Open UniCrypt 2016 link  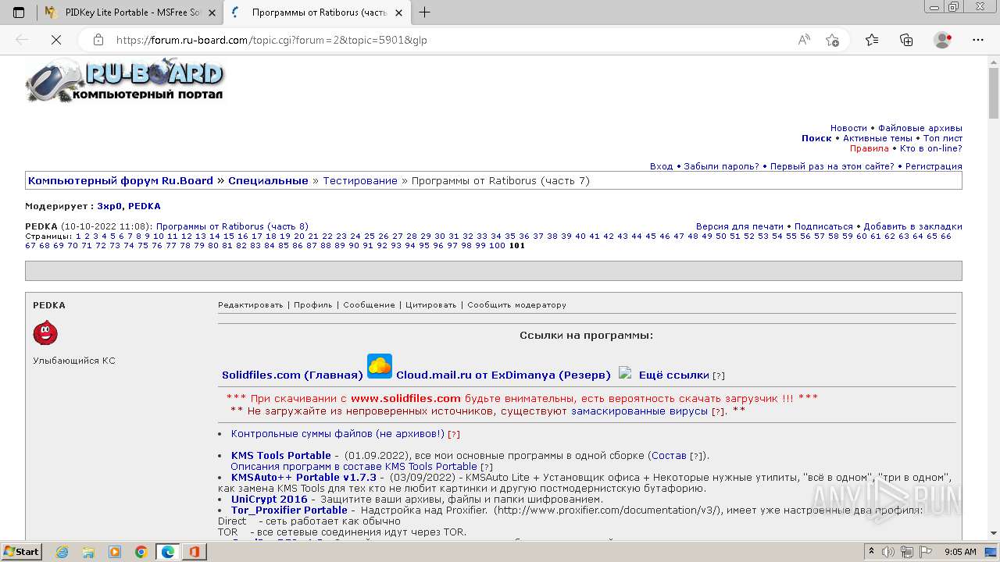tap(270, 499)
